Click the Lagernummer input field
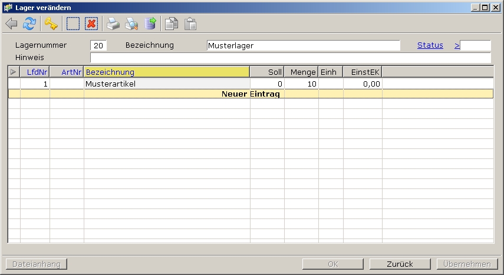504x275 pixels. pos(98,46)
